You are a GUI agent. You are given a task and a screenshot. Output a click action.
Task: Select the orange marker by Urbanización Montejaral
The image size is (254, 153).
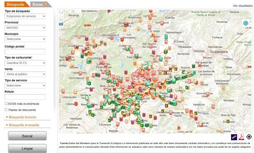tap(224, 88)
